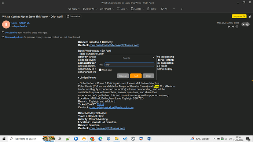
Task: Expand the Forward dropdown arrow
Action: coord(113,9)
